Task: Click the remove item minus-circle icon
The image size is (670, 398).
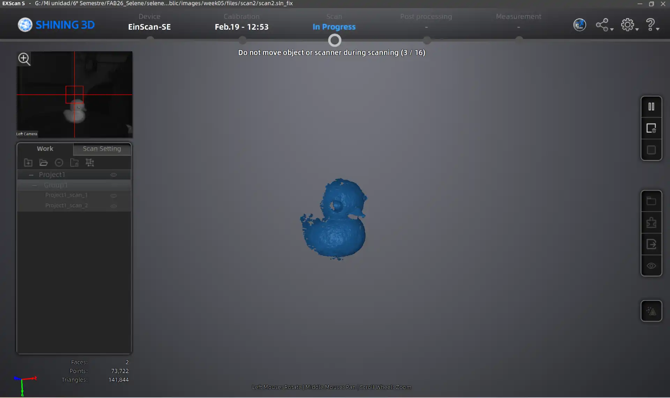Action: 59,162
